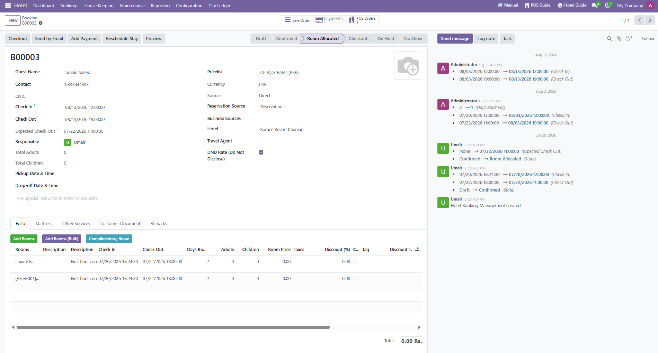658x353 pixels.
Task: Show followers person icon
Action: coord(629,38)
